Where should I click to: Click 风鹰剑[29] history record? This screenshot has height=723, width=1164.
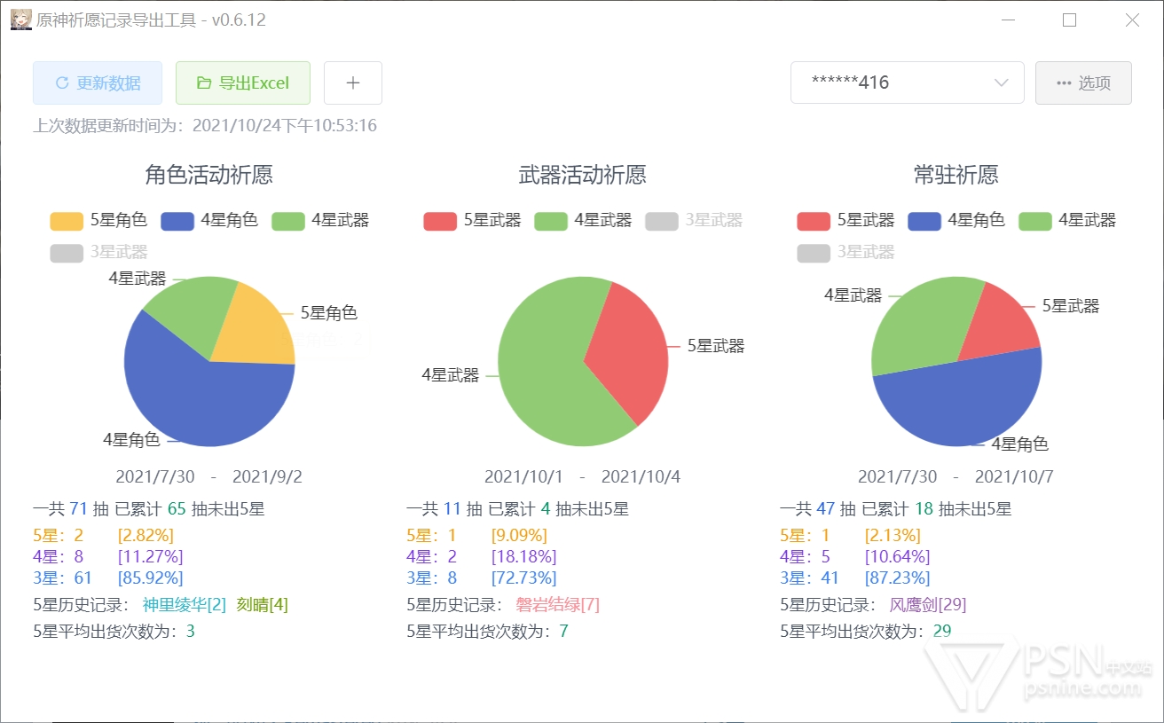pyautogui.click(x=928, y=605)
